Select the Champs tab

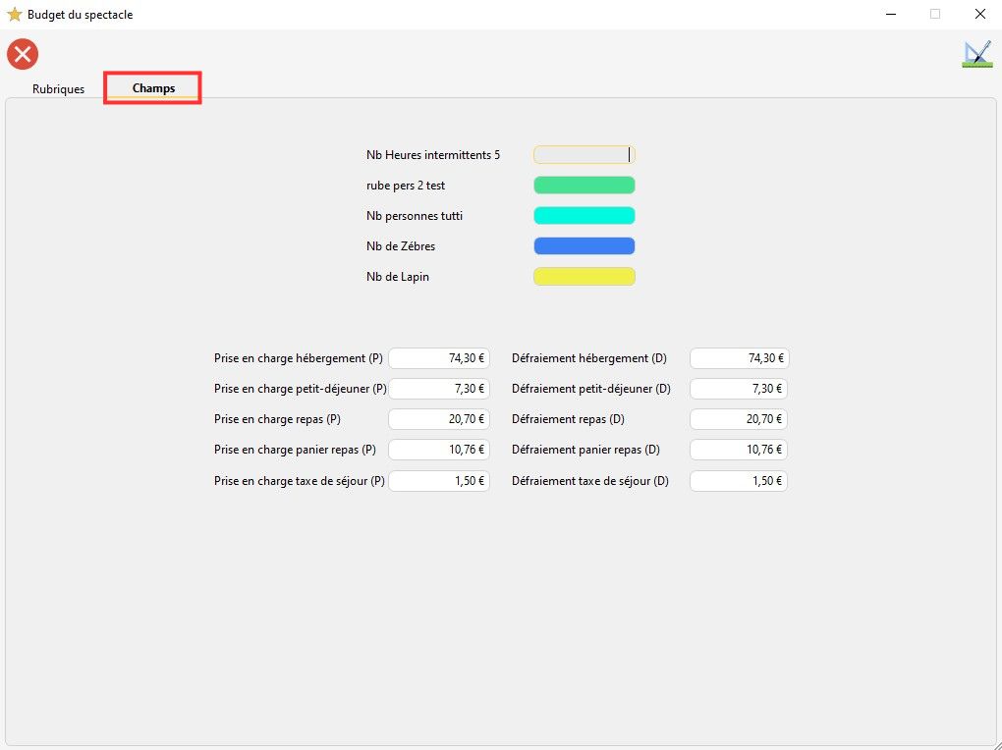click(153, 88)
